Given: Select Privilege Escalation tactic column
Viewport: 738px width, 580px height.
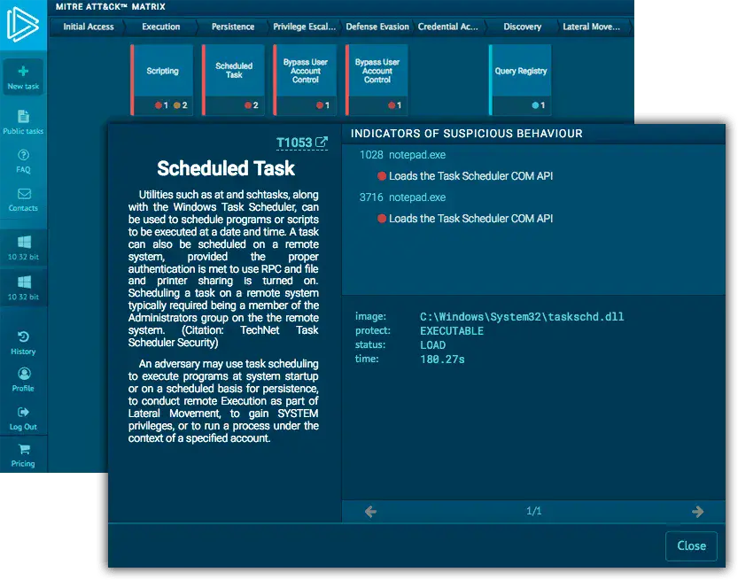Looking at the screenshot, I should point(305,27).
